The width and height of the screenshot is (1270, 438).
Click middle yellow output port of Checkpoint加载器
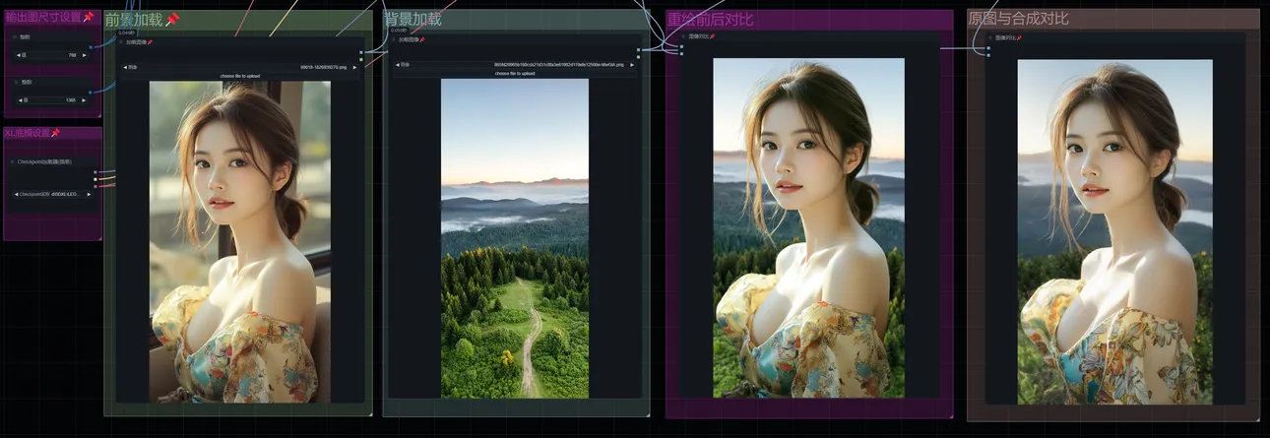95,178
